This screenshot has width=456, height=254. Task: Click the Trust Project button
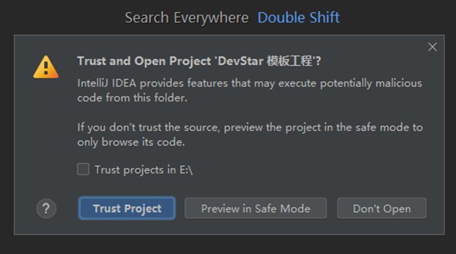pos(127,209)
